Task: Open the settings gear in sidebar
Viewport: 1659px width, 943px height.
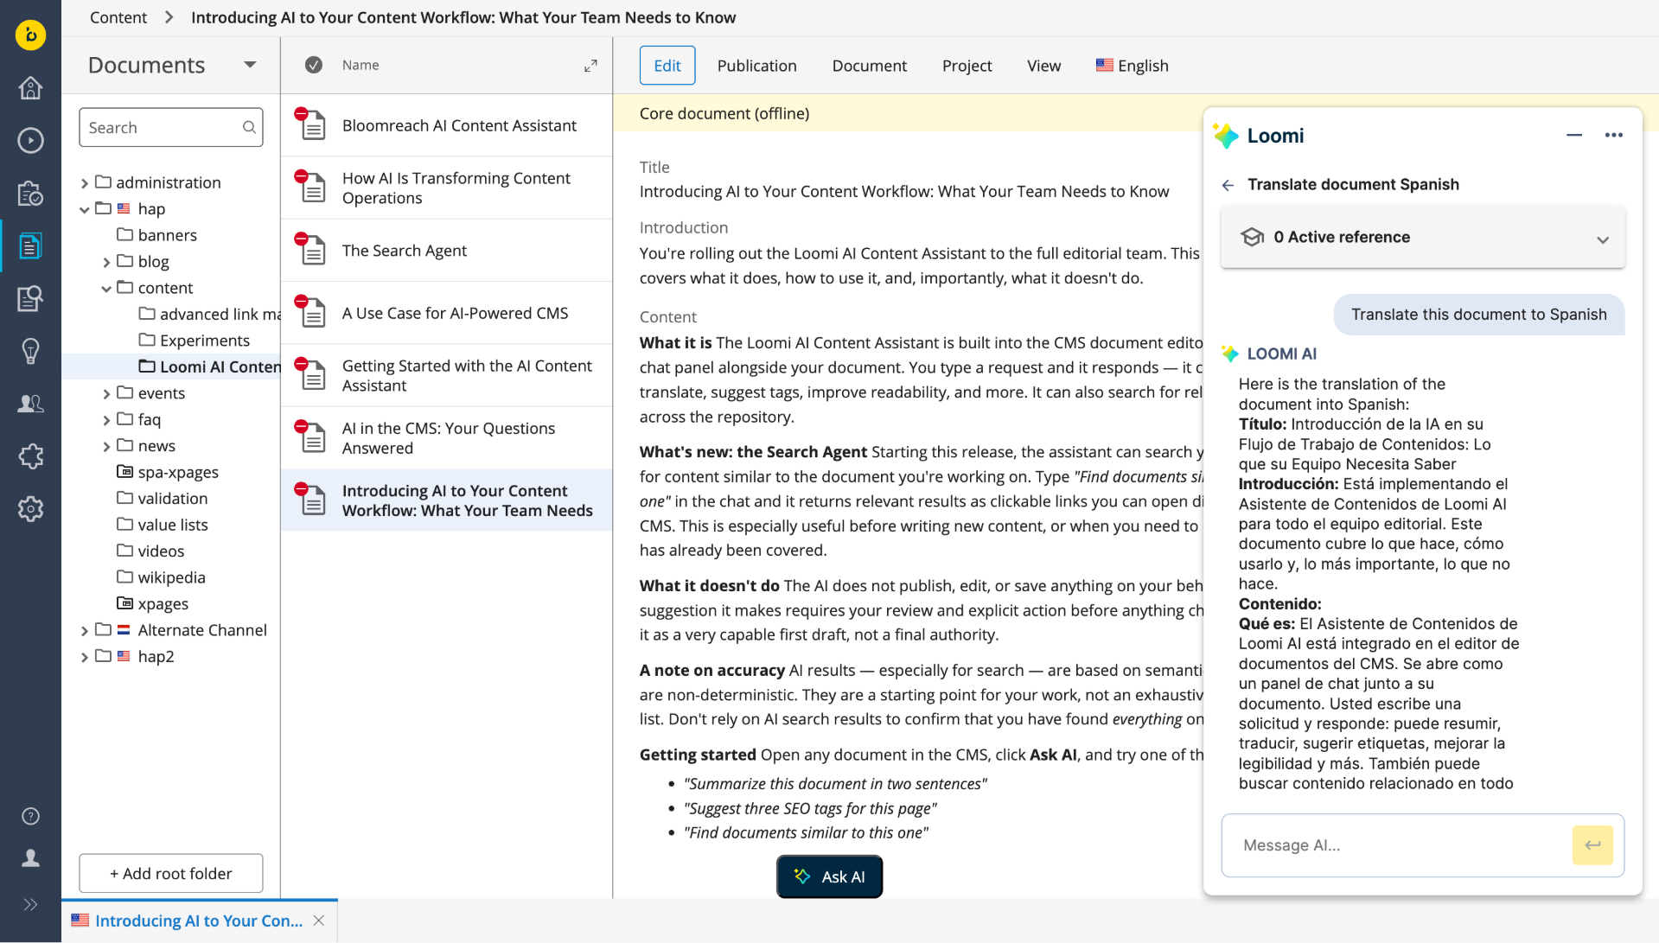Action: point(30,509)
